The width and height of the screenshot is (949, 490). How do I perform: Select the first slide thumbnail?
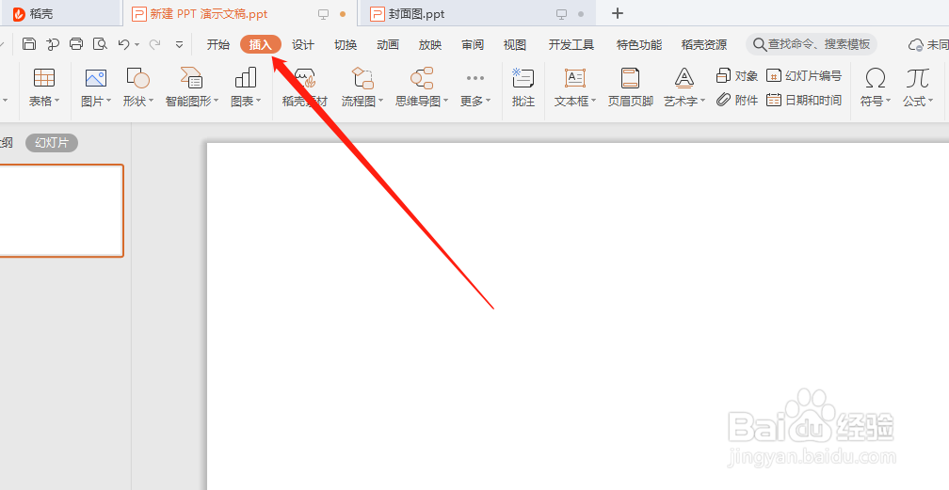61,211
